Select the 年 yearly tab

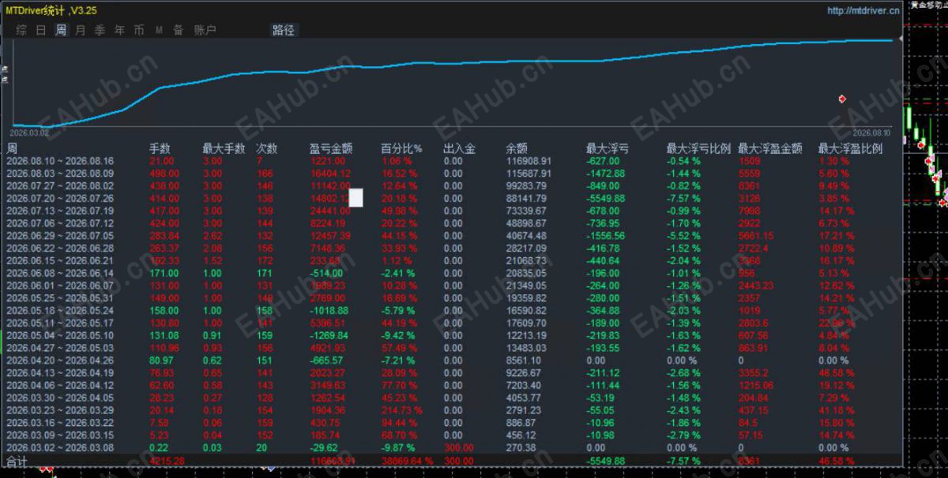coord(119,30)
